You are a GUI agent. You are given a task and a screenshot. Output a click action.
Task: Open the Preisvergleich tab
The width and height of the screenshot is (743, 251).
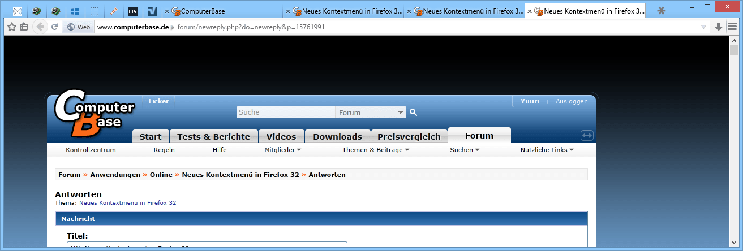(x=409, y=136)
